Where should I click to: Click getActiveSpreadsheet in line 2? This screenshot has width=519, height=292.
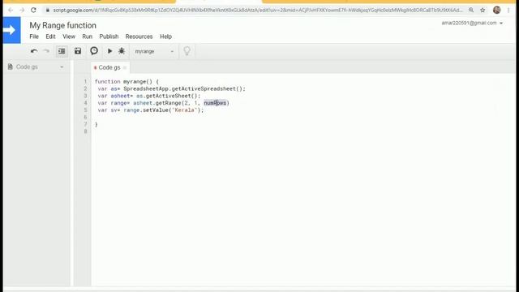click(x=204, y=88)
